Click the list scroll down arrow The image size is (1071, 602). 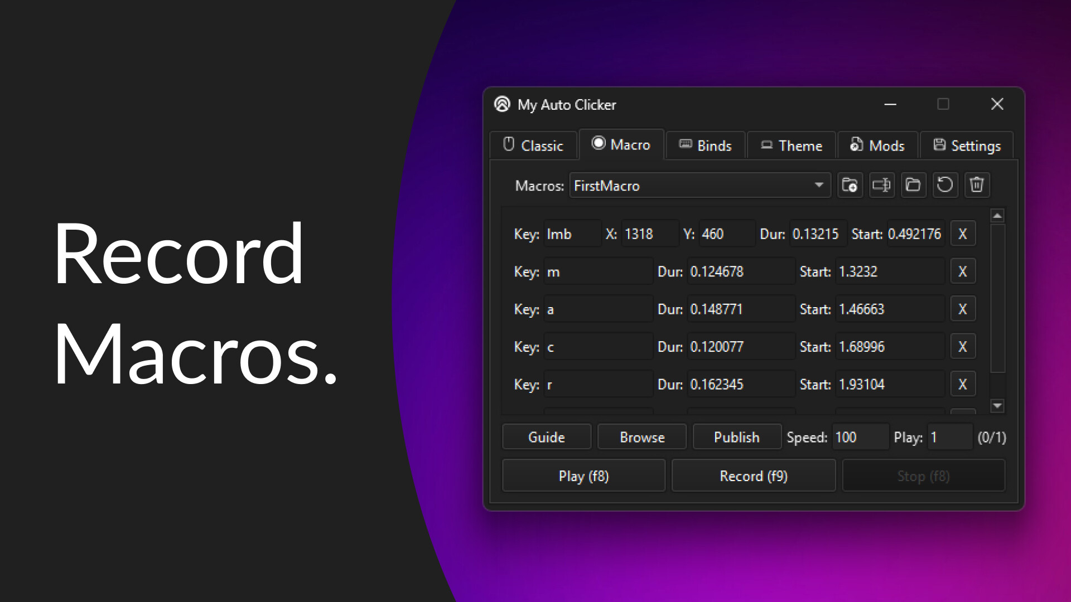pyautogui.click(x=997, y=406)
